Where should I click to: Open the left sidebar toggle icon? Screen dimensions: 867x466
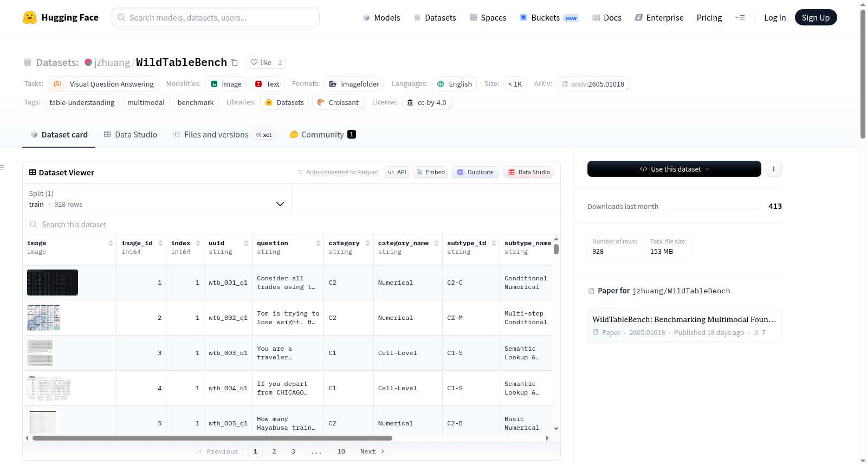coord(3,167)
